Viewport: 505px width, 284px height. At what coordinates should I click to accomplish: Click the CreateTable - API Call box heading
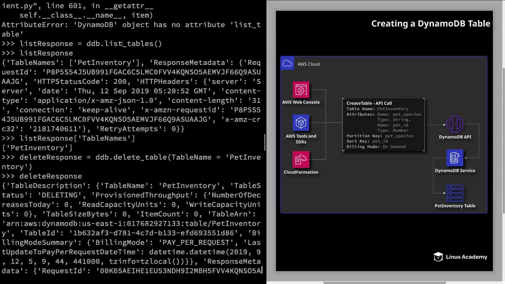pyautogui.click(x=369, y=103)
